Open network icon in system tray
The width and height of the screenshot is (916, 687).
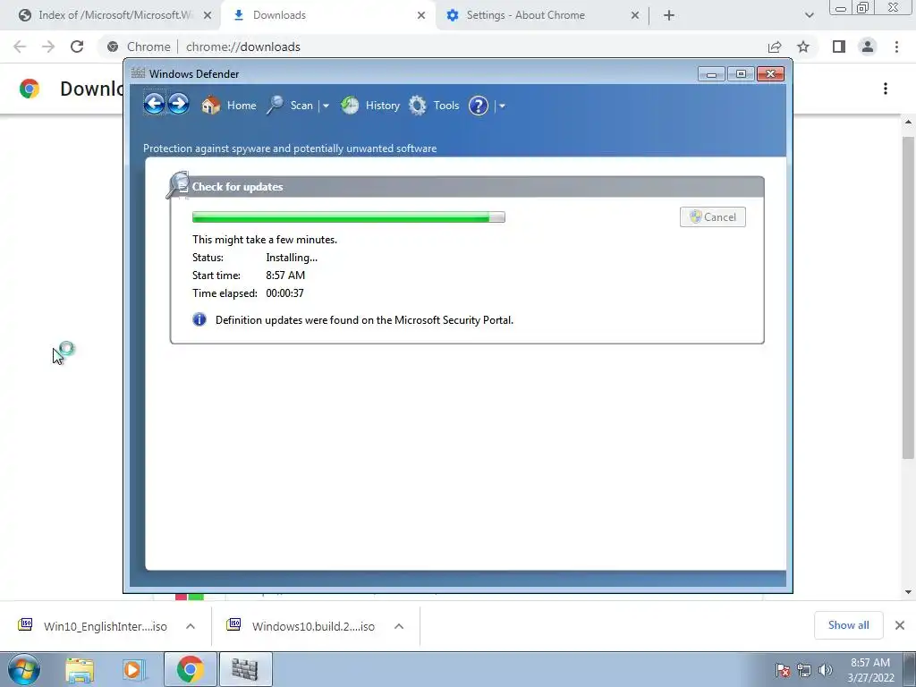coord(804,670)
